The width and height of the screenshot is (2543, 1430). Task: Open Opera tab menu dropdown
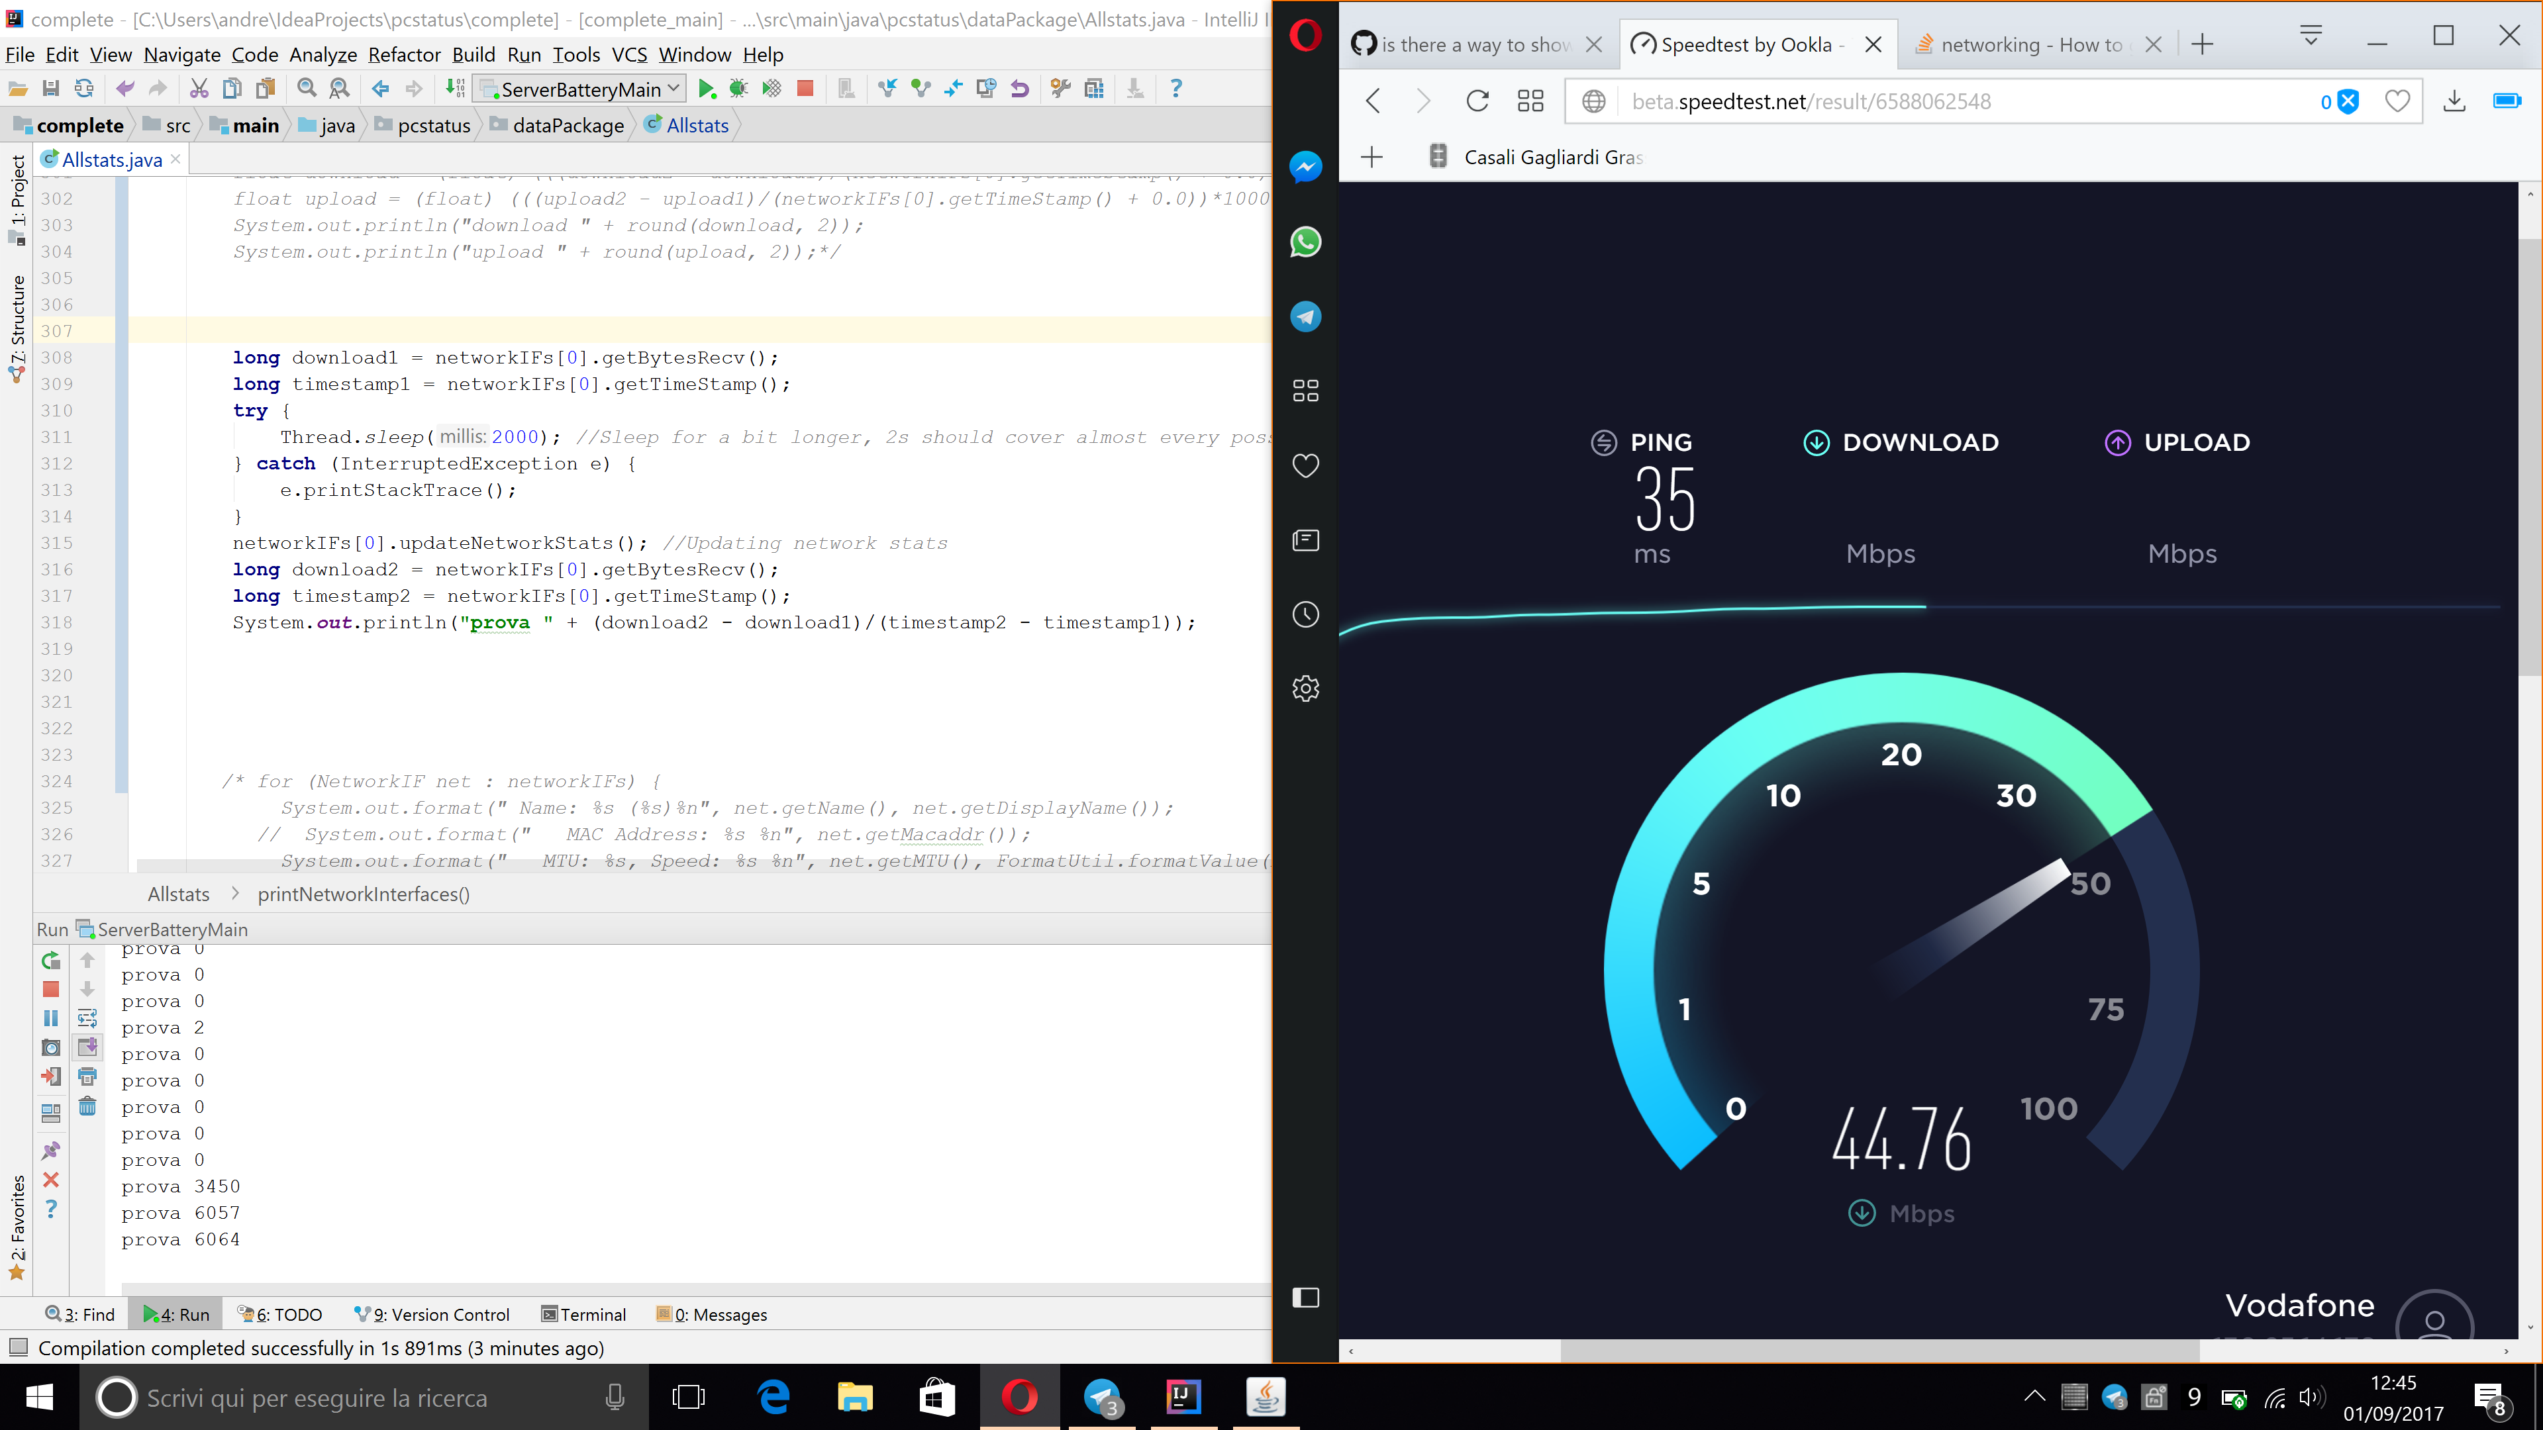[2310, 36]
